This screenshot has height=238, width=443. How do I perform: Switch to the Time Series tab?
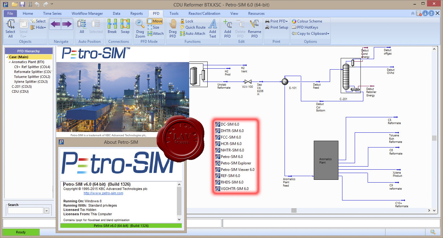(52, 14)
